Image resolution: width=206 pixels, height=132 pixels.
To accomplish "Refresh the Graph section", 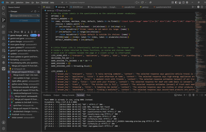I will point(35,32).
